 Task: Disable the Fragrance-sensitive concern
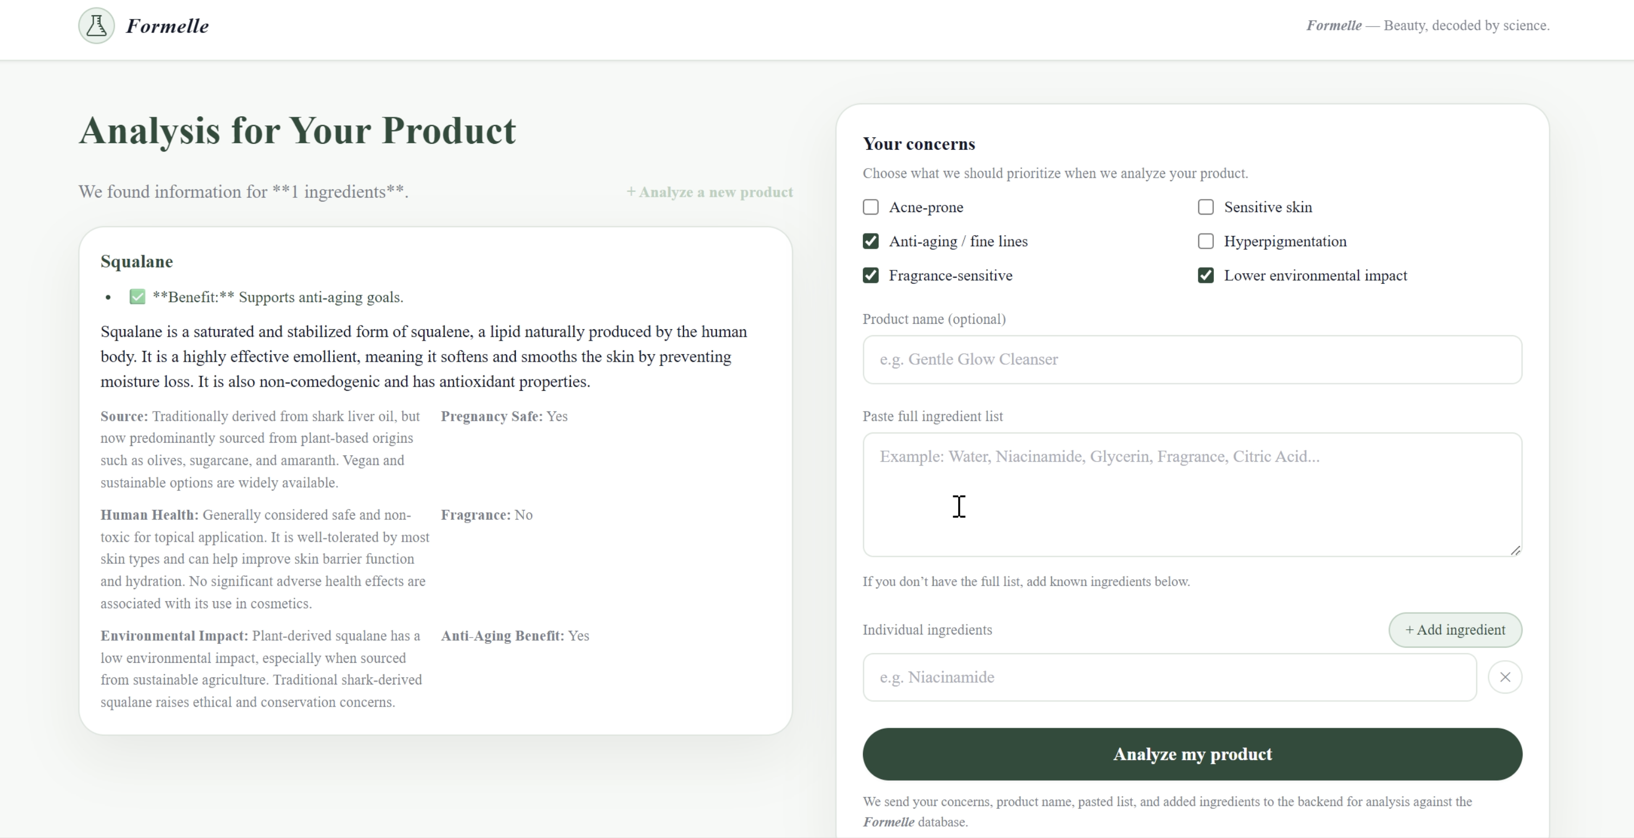point(871,275)
